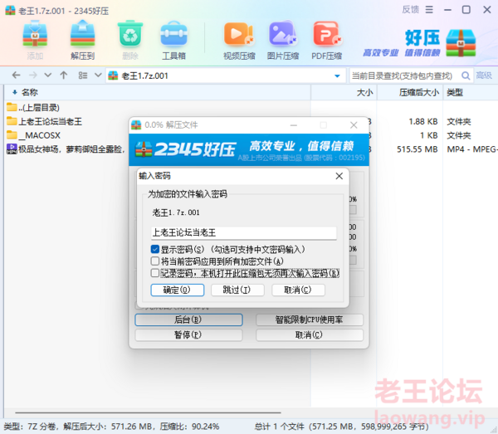Click the password text field

click(x=243, y=232)
